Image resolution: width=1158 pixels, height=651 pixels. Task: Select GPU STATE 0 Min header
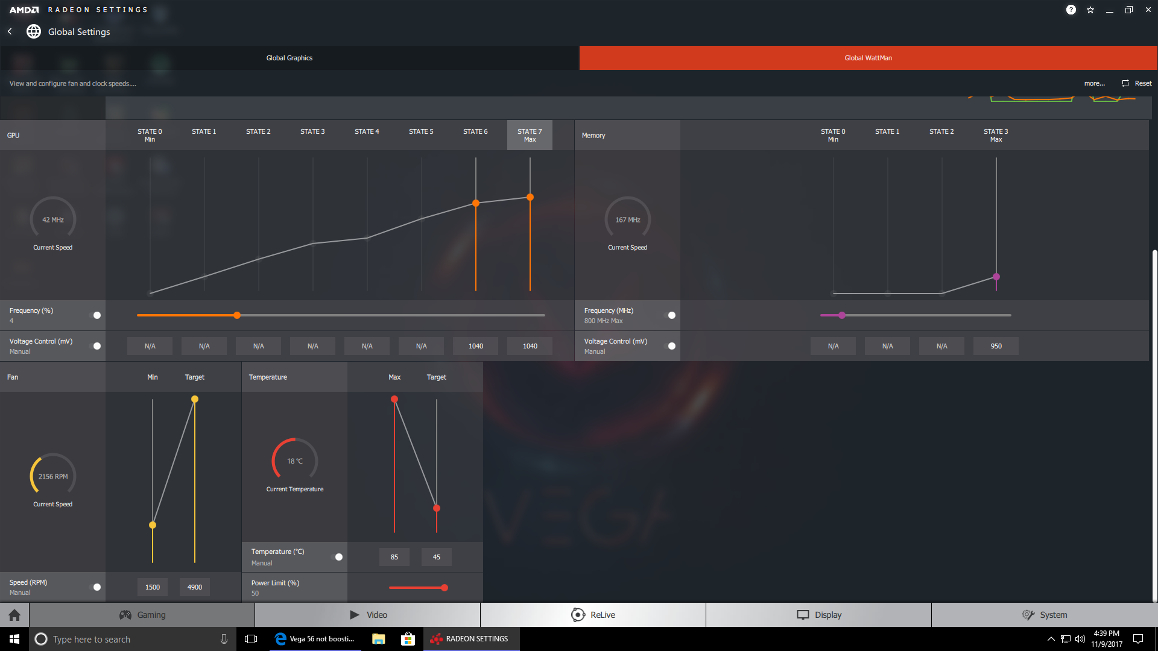coord(150,135)
